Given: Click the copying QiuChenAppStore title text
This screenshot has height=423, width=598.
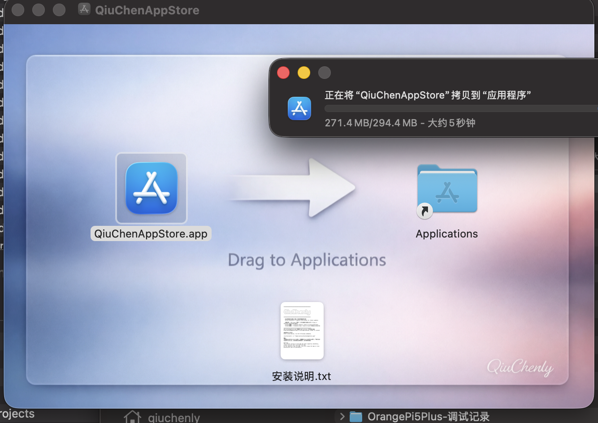Looking at the screenshot, I should coord(428,95).
